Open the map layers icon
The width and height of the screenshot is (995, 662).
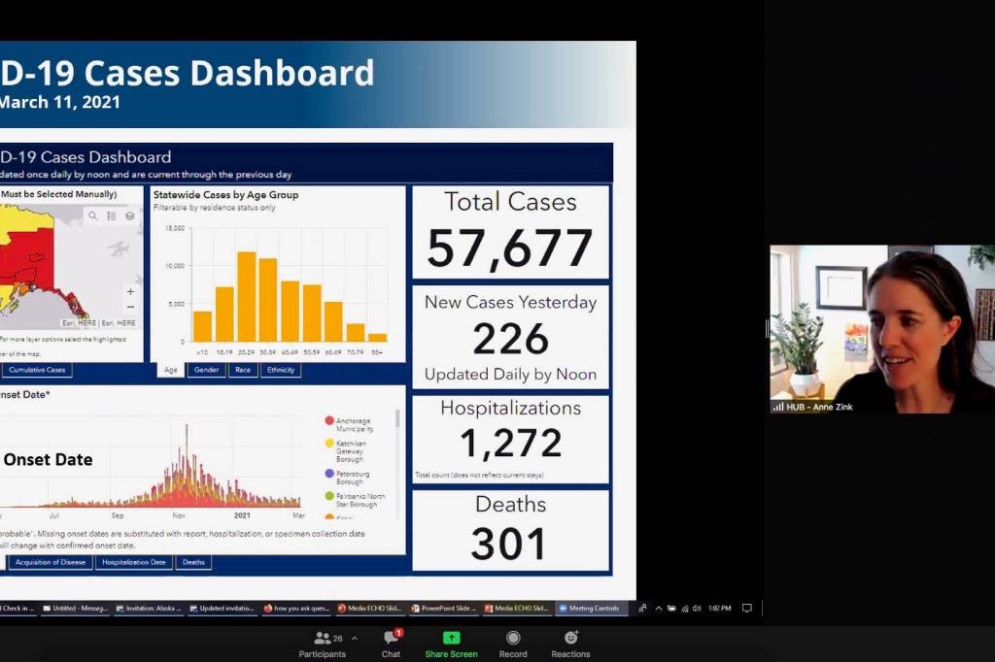coord(130,216)
